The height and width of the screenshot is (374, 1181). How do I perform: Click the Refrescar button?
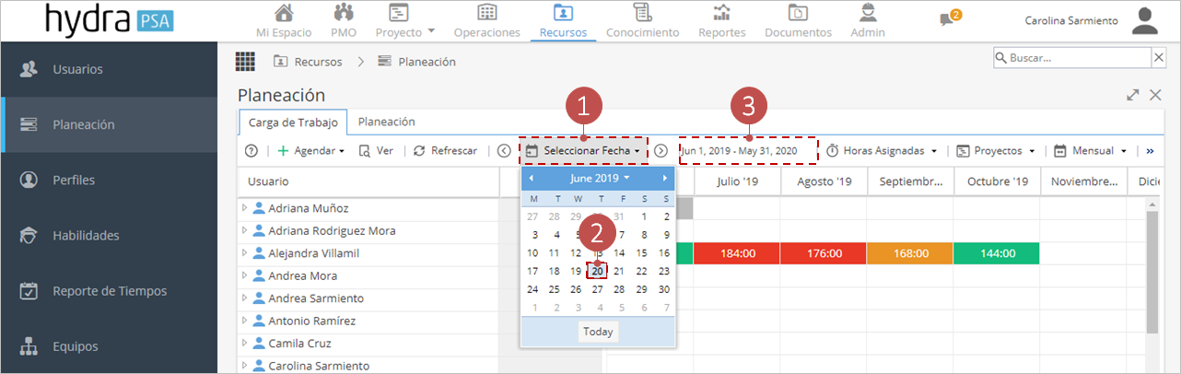click(445, 150)
